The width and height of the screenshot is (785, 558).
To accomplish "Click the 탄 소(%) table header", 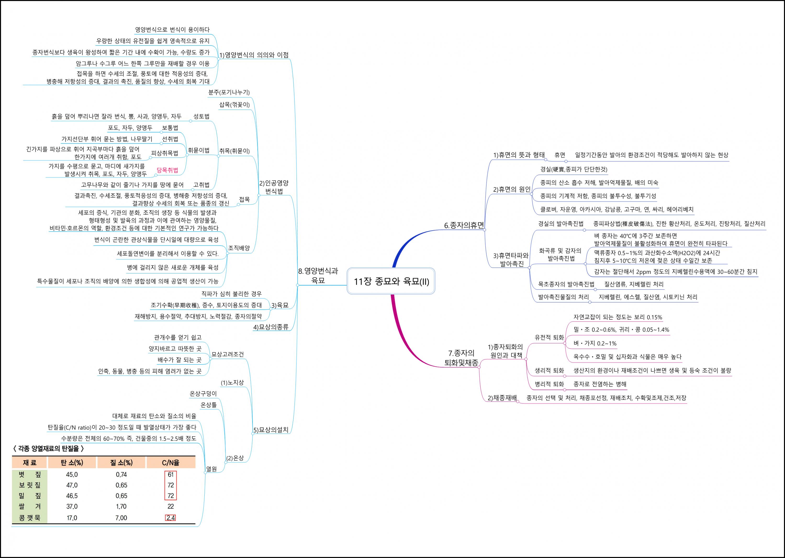I will [72, 463].
